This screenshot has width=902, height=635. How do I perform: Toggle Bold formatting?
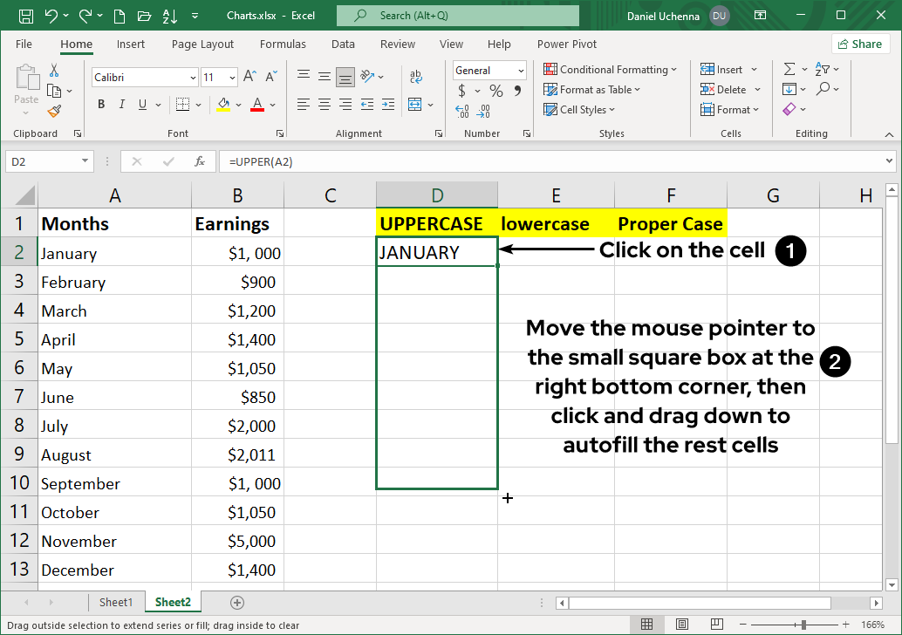point(101,105)
